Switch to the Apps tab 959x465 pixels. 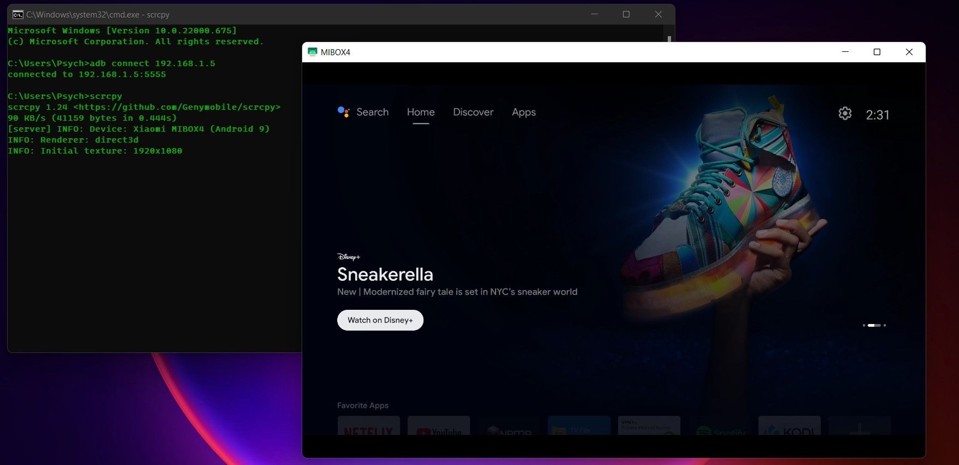[523, 113]
